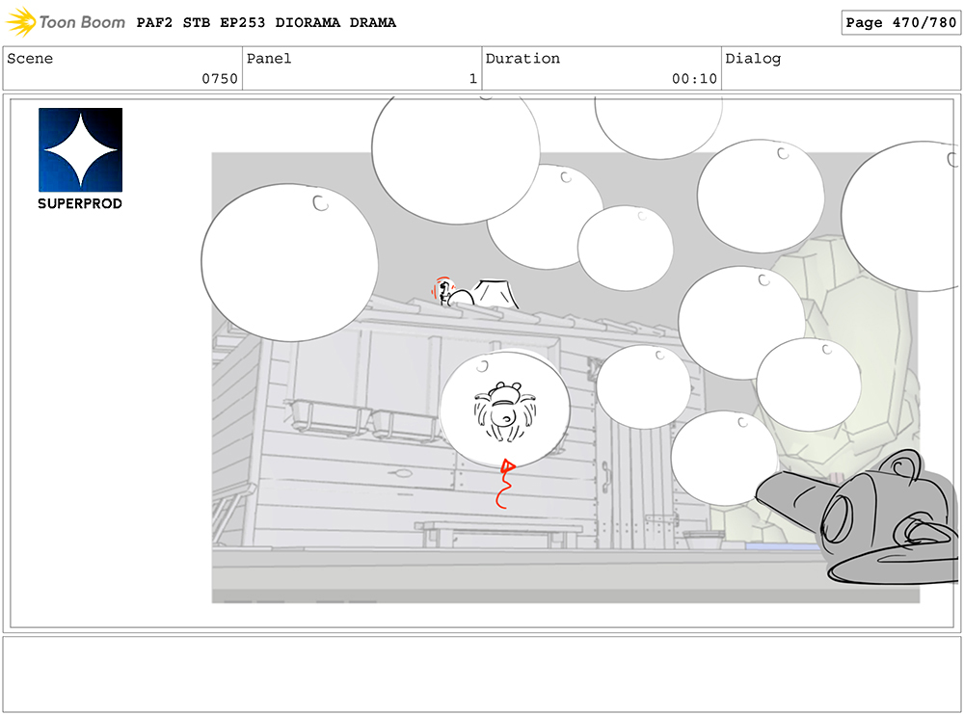Click the 'Page 470/780' box

pos(900,23)
